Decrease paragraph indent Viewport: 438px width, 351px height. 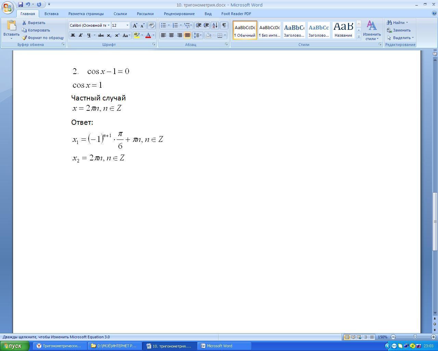198,25
